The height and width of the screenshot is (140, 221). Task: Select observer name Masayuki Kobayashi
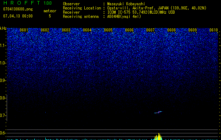click(x=126, y=4)
